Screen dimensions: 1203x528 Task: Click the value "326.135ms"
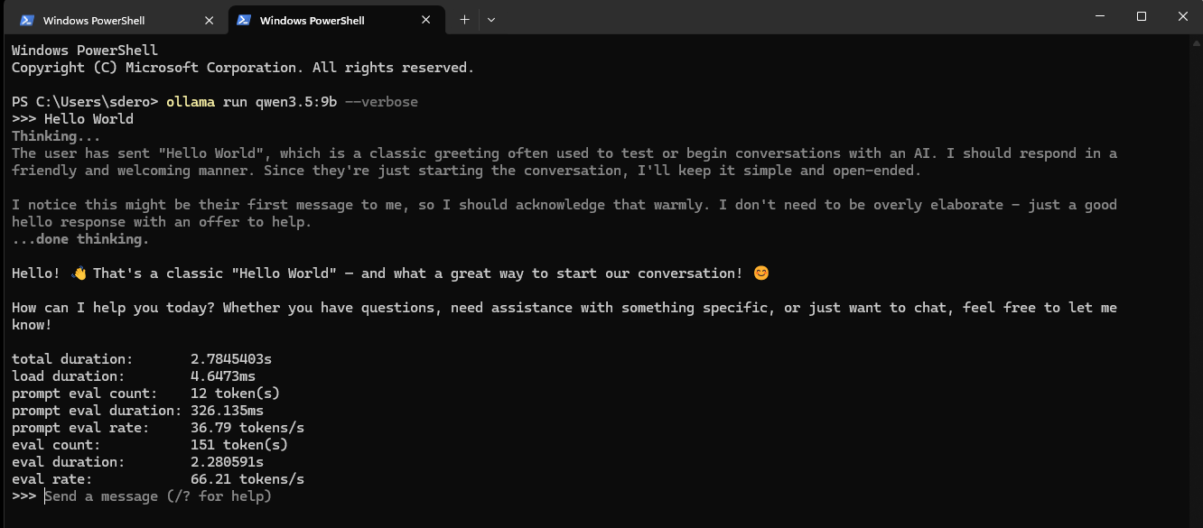coord(227,411)
